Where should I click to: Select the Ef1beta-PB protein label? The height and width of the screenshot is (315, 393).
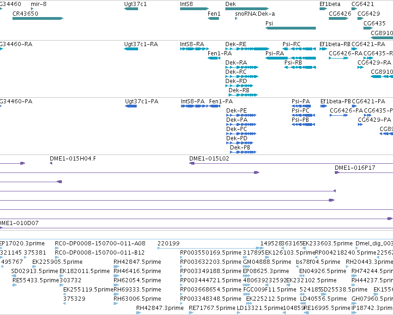point(336,101)
